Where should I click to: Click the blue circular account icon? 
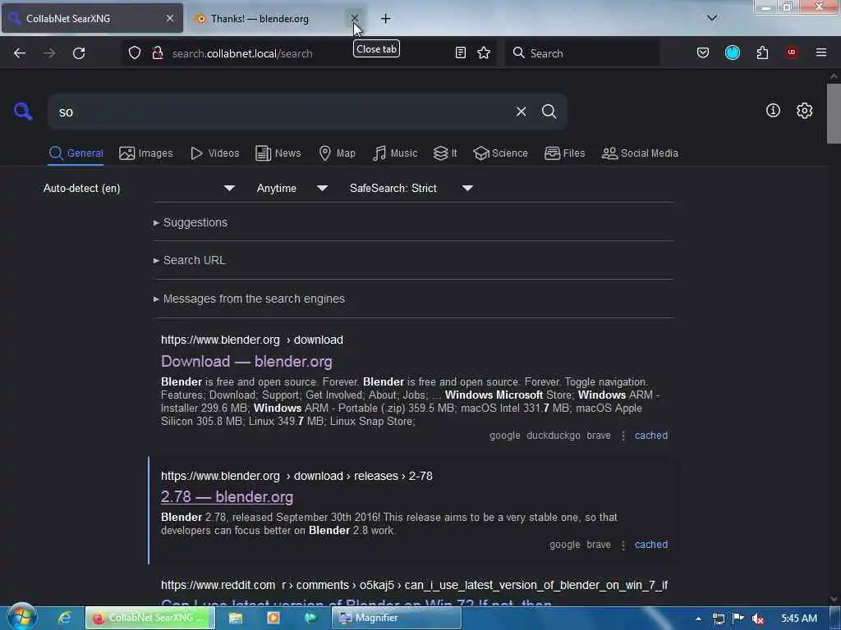coord(732,52)
